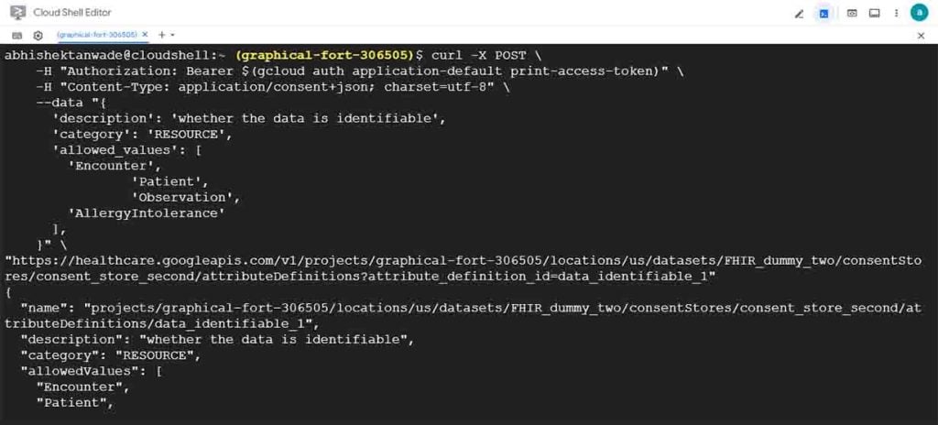This screenshot has height=425, width=938.
Task: Open the three-dot more options menu
Action: [896, 13]
